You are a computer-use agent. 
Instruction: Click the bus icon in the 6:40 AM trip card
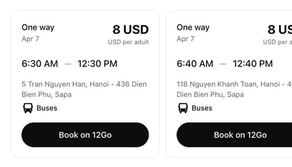pos(183,108)
